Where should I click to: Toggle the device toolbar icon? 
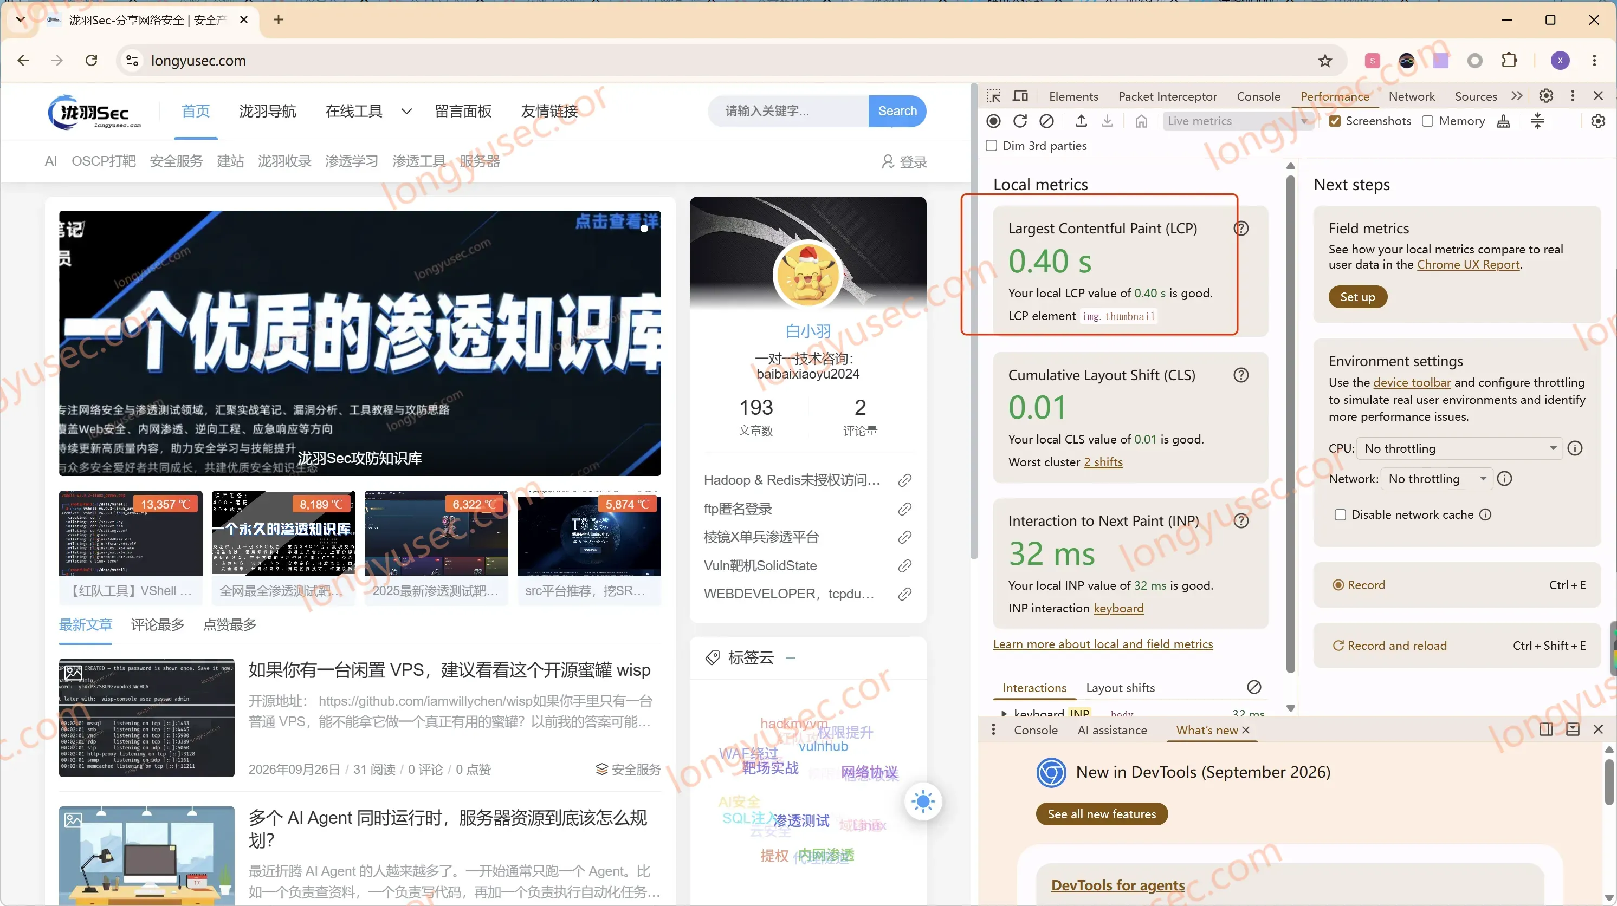click(x=1021, y=96)
